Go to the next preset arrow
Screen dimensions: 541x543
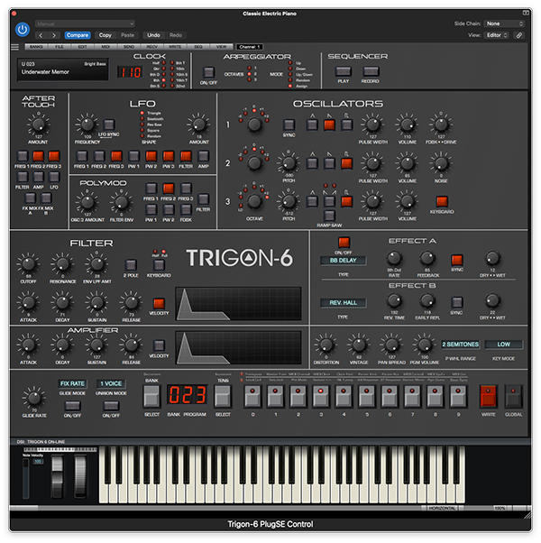point(54,35)
